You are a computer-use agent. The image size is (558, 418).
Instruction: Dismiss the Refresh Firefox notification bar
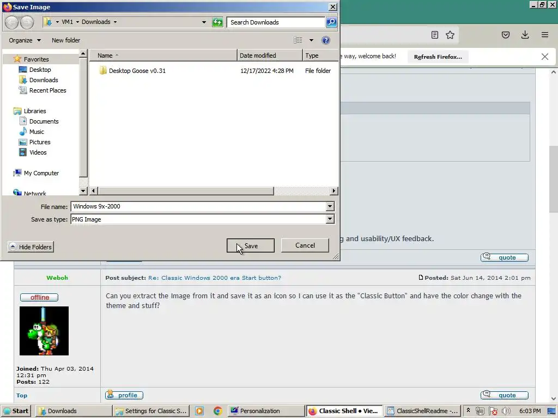[545, 57]
